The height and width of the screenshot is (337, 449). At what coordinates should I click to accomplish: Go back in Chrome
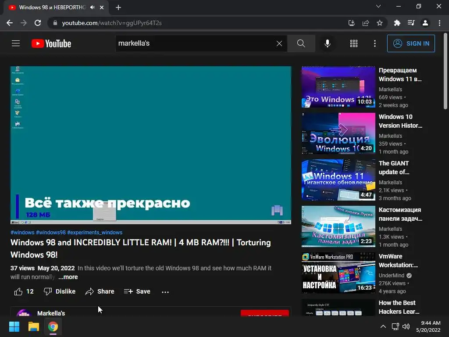tap(10, 23)
